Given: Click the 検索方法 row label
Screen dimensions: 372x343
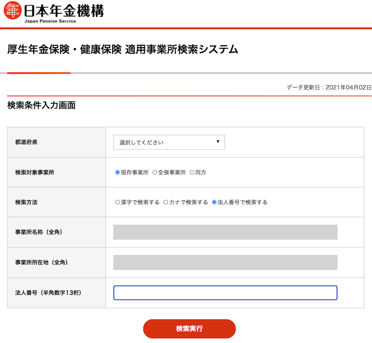Looking at the screenshot, I should 26,202.
